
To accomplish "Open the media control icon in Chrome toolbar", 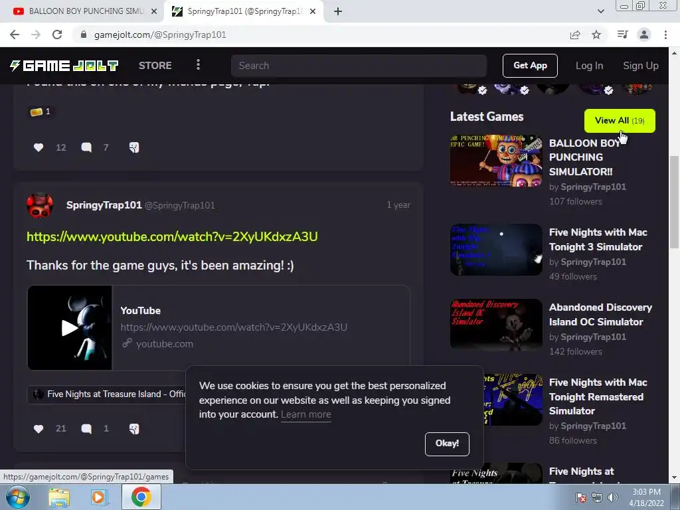I will click(622, 35).
